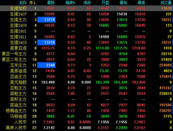Click the 马棕油连 row name
173x131 pixels.
click(x=18, y=116)
